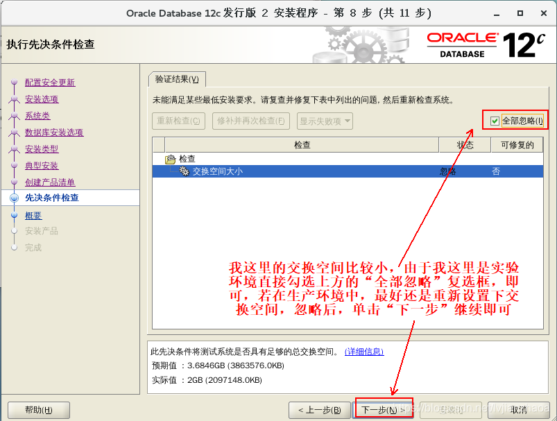Click the 实际值 2GB text
This screenshot has height=421, width=557.
pyautogui.click(x=207, y=380)
